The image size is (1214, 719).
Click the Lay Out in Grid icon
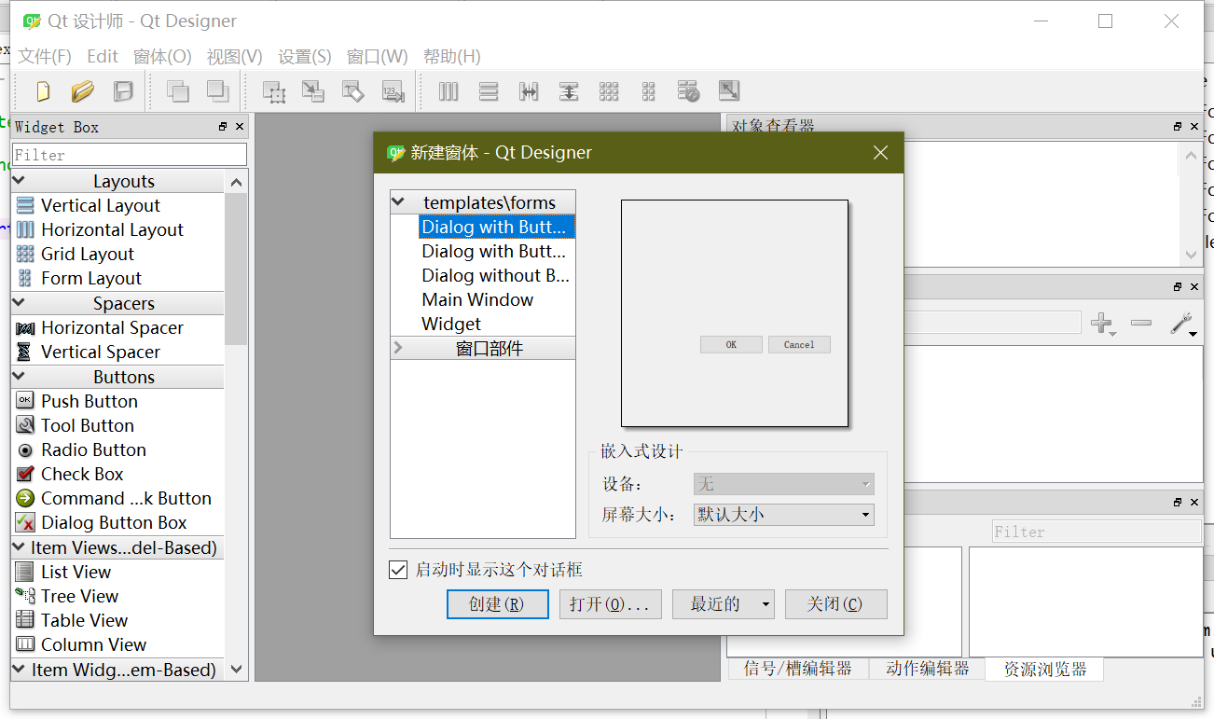[x=609, y=90]
